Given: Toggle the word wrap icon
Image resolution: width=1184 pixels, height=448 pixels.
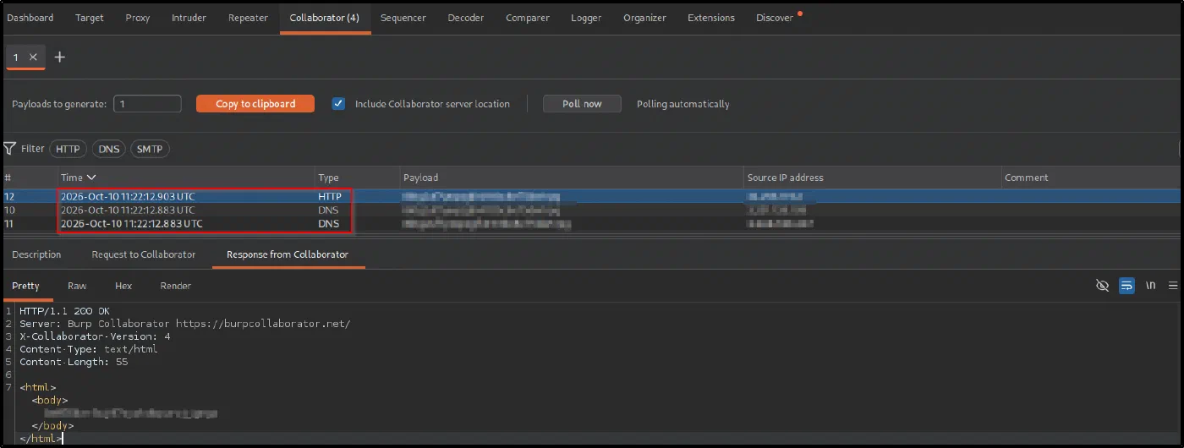Looking at the screenshot, I should tap(1126, 286).
